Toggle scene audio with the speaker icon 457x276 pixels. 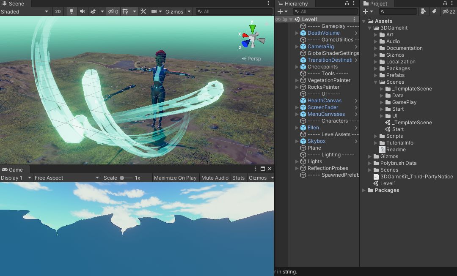pos(82,11)
